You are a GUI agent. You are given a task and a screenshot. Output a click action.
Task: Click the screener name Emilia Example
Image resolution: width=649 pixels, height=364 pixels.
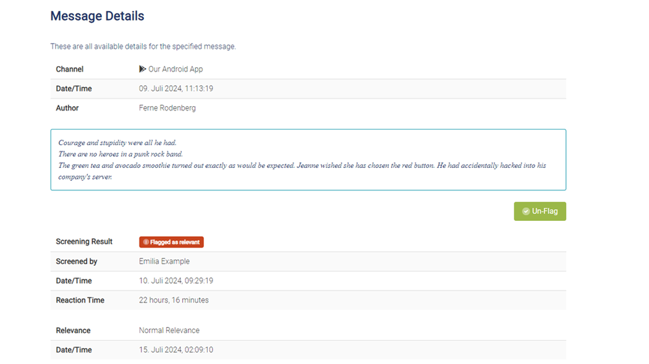(x=164, y=261)
